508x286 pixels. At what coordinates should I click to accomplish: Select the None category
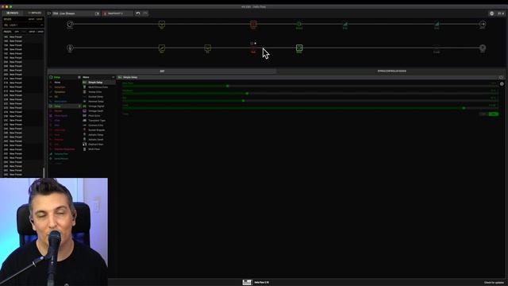tap(57, 83)
